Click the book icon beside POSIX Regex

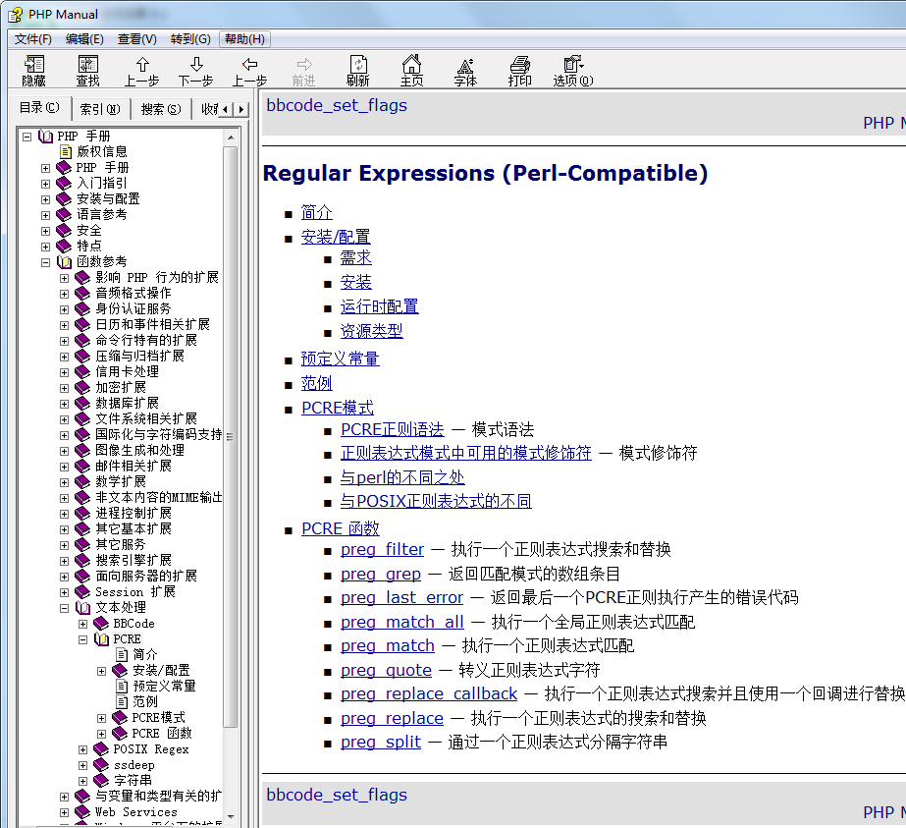[101, 749]
